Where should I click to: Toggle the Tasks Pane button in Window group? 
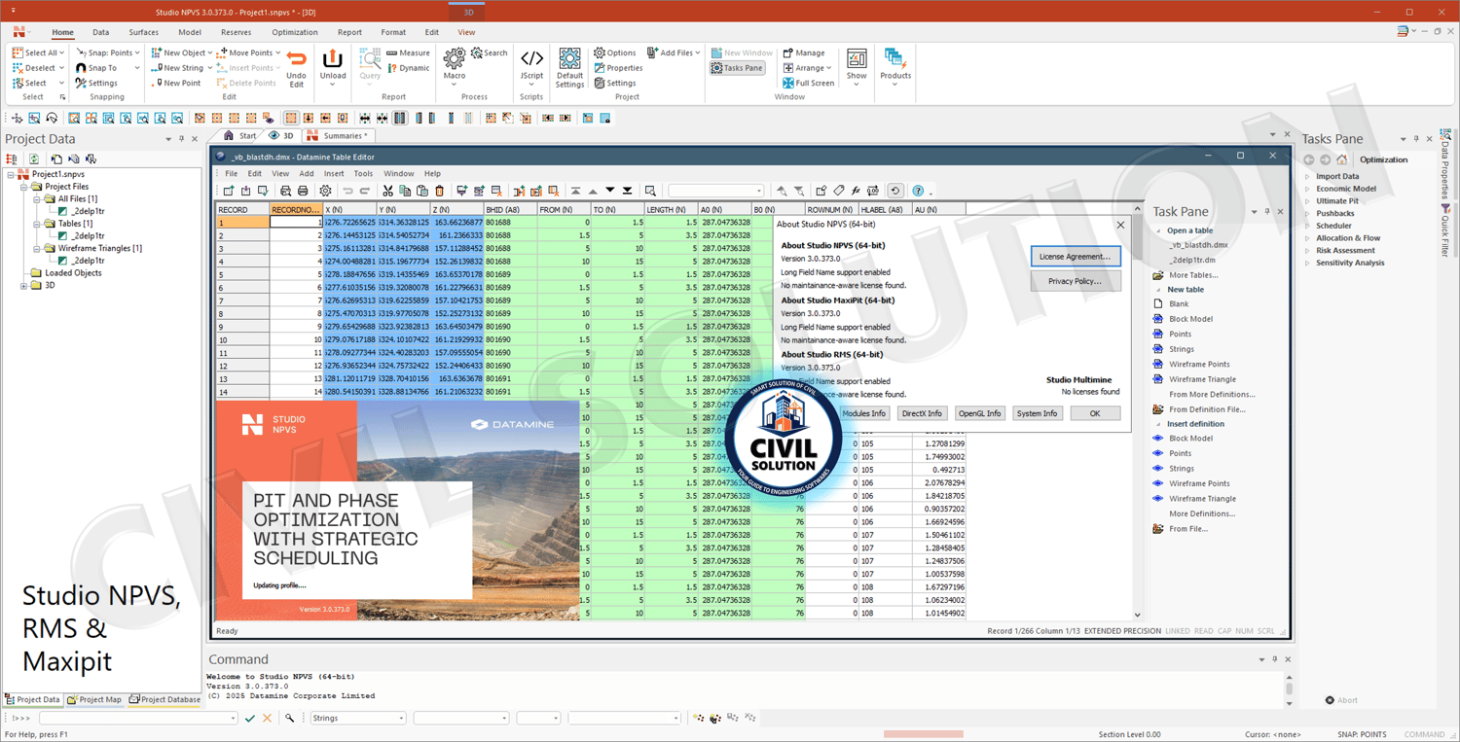coord(737,68)
